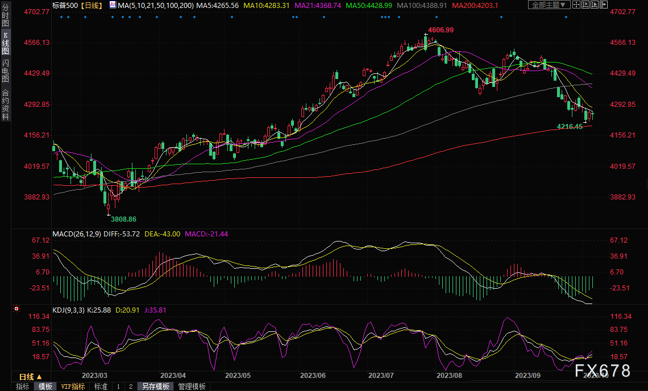Select template slot 1
This screenshot has height=391, width=648.
pos(118,386)
